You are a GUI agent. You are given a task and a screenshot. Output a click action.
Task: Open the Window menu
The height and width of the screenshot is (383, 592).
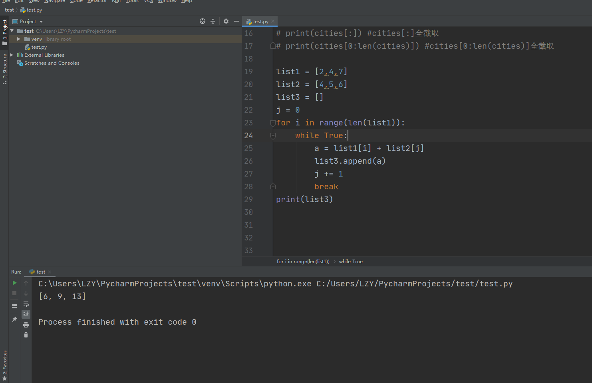[167, 1]
